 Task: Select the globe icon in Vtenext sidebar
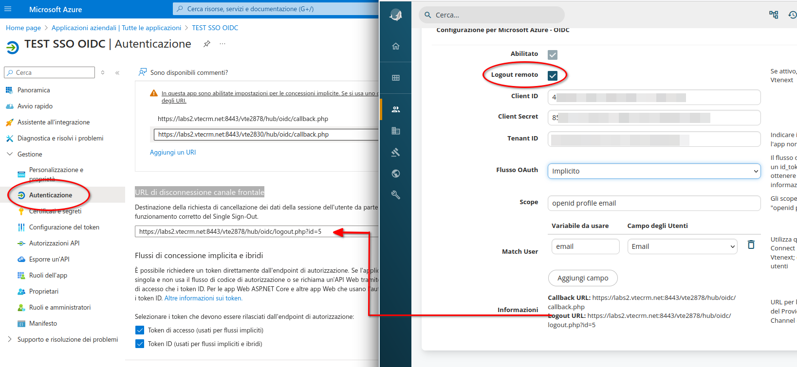click(396, 174)
